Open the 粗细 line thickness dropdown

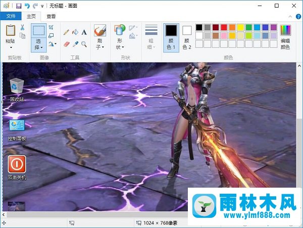click(151, 37)
